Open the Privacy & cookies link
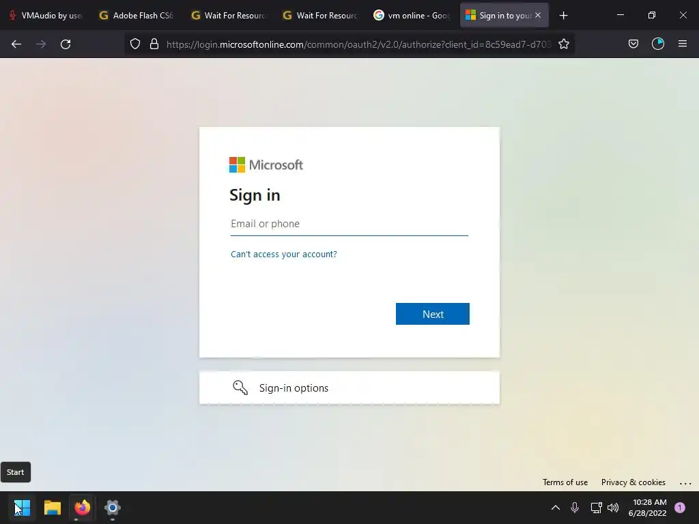The width and height of the screenshot is (699, 524). click(x=633, y=482)
